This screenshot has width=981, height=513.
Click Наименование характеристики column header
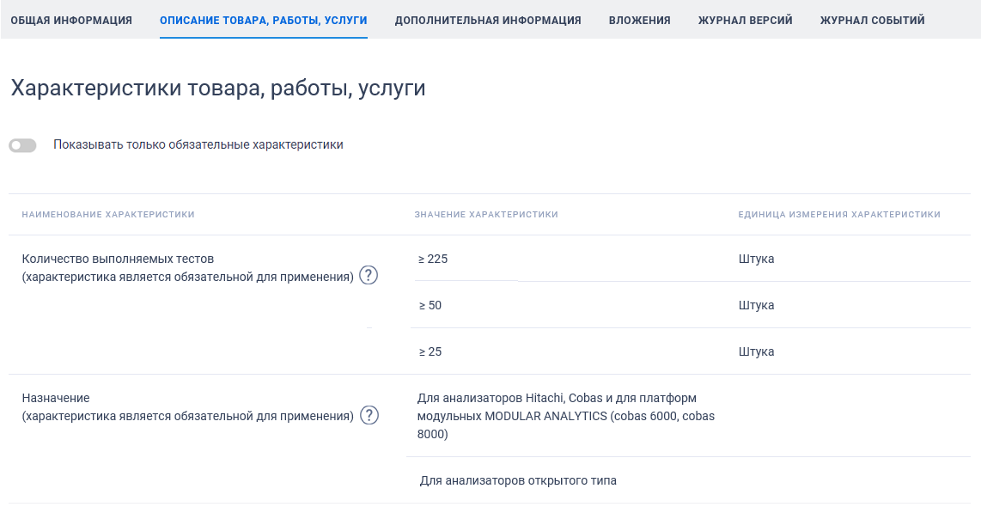tap(108, 214)
